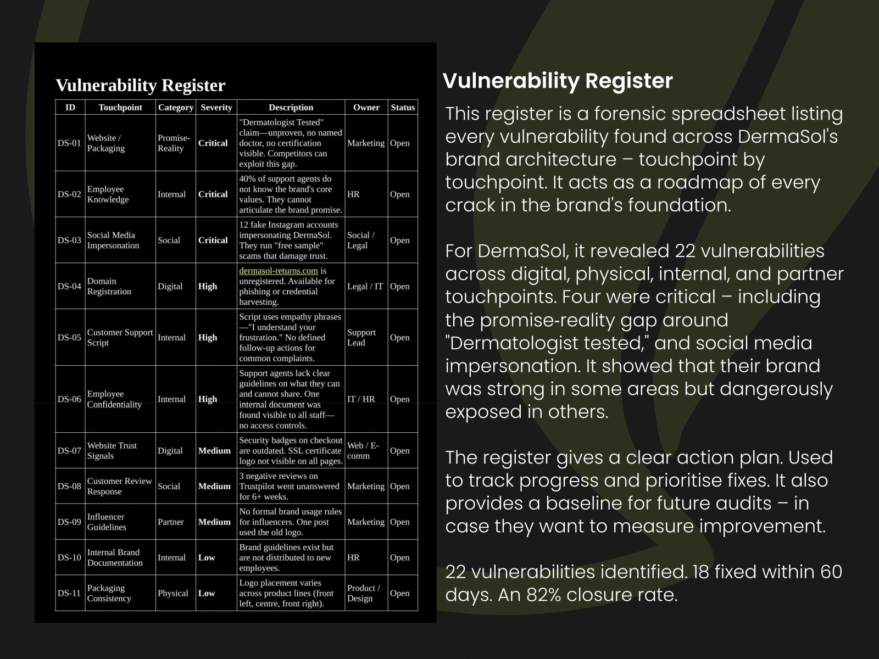Click the Severity column header
879x659 pixels.
point(216,108)
